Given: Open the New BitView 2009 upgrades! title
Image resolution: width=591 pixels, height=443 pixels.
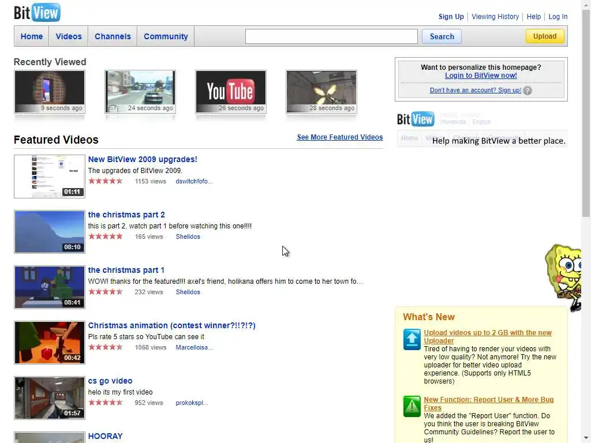Looking at the screenshot, I should click(143, 159).
